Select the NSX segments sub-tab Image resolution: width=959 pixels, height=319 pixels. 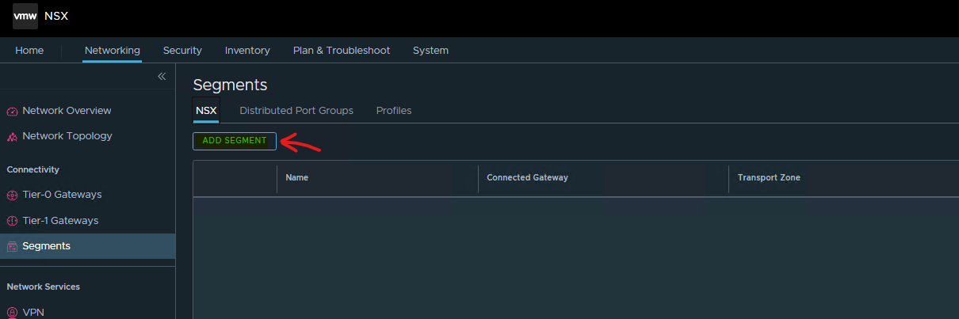206,111
